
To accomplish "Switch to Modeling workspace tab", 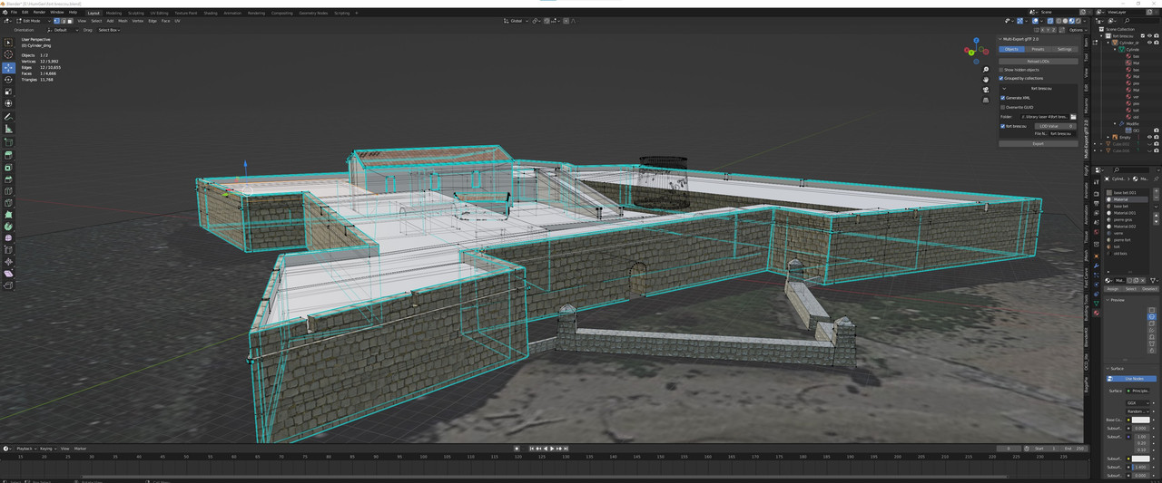I will 113,13.
